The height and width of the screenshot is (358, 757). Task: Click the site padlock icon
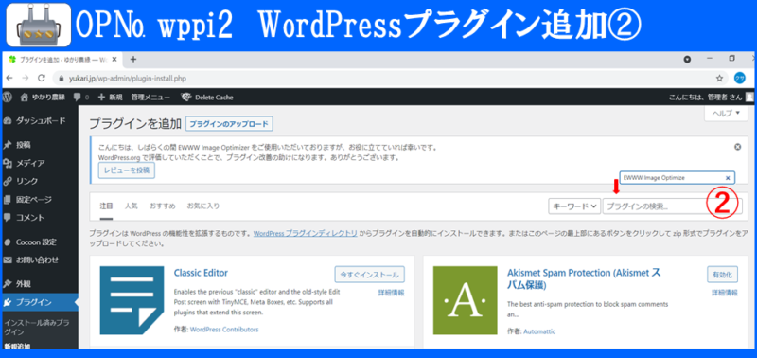[62, 78]
